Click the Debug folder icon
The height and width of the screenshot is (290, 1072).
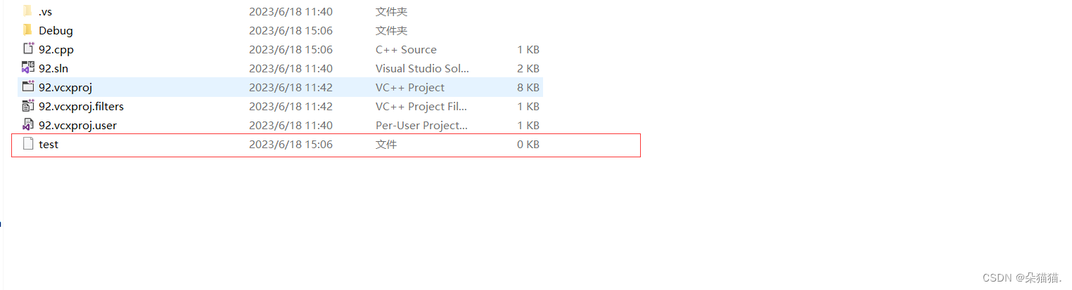(x=27, y=30)
